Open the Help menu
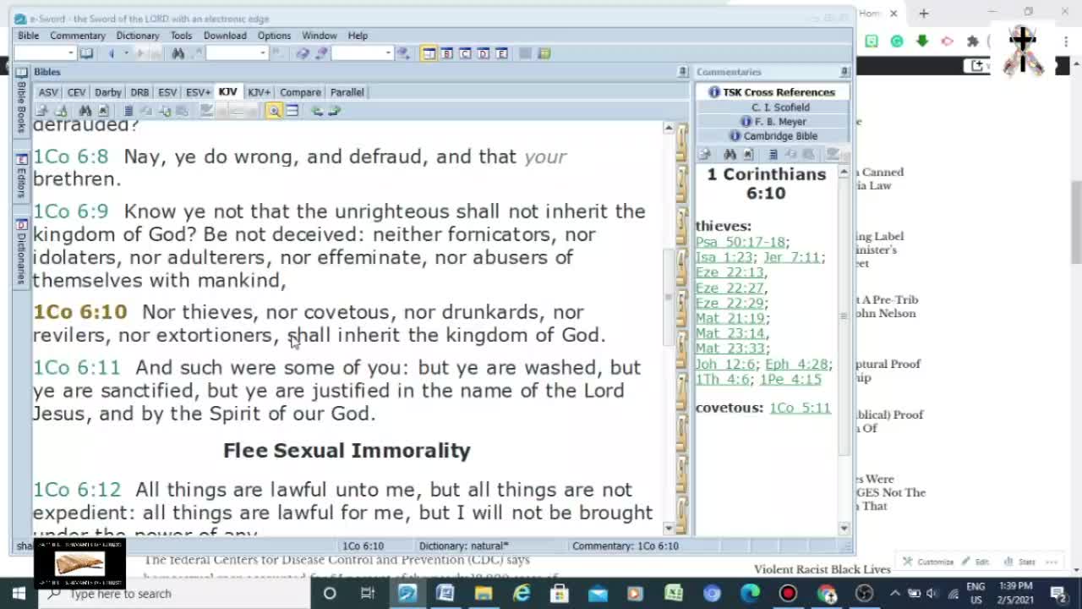This screenshot has width=1082, height=609. tap(358, 36)
